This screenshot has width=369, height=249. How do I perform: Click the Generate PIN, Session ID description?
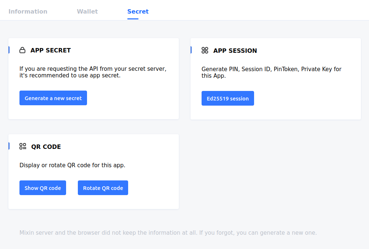pos(272,72)
